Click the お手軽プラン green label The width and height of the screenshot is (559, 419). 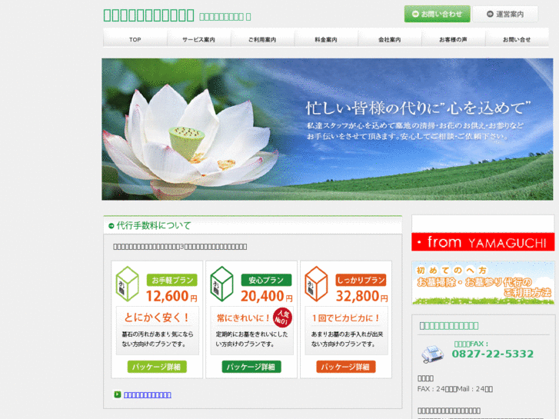pos(171,280)
